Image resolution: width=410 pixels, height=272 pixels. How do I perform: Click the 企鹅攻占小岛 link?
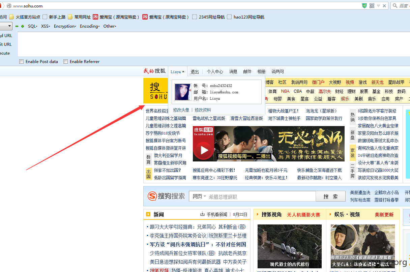[x=386, y=192]
